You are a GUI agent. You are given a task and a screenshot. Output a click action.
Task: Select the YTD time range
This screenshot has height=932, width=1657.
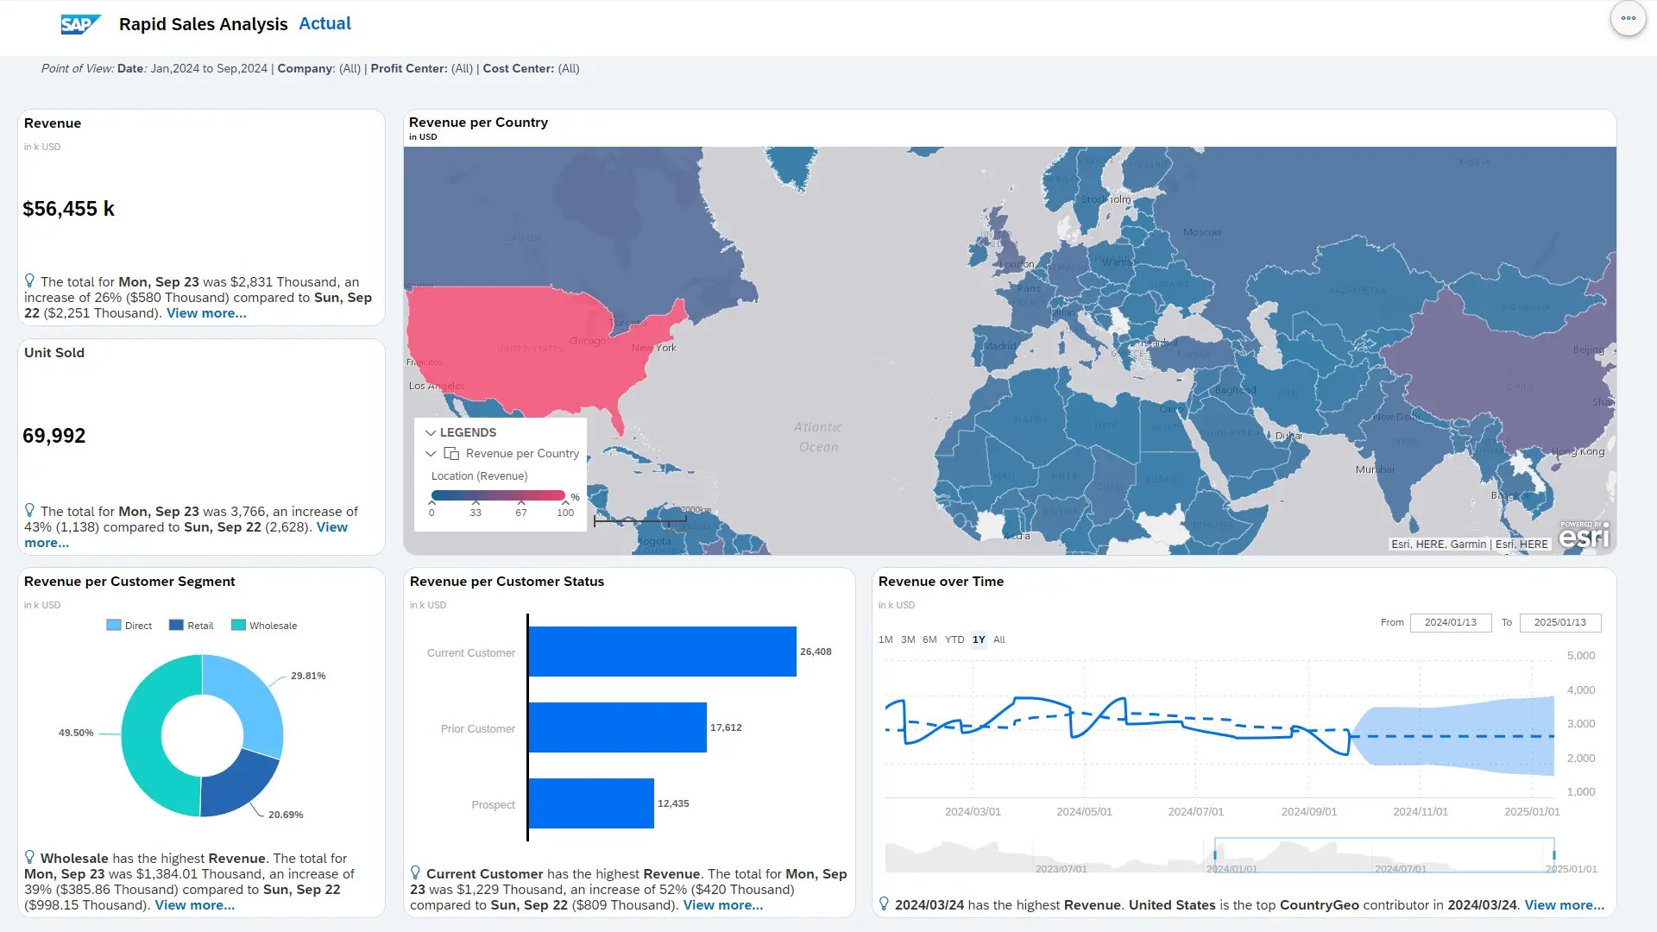pos(954,640)
